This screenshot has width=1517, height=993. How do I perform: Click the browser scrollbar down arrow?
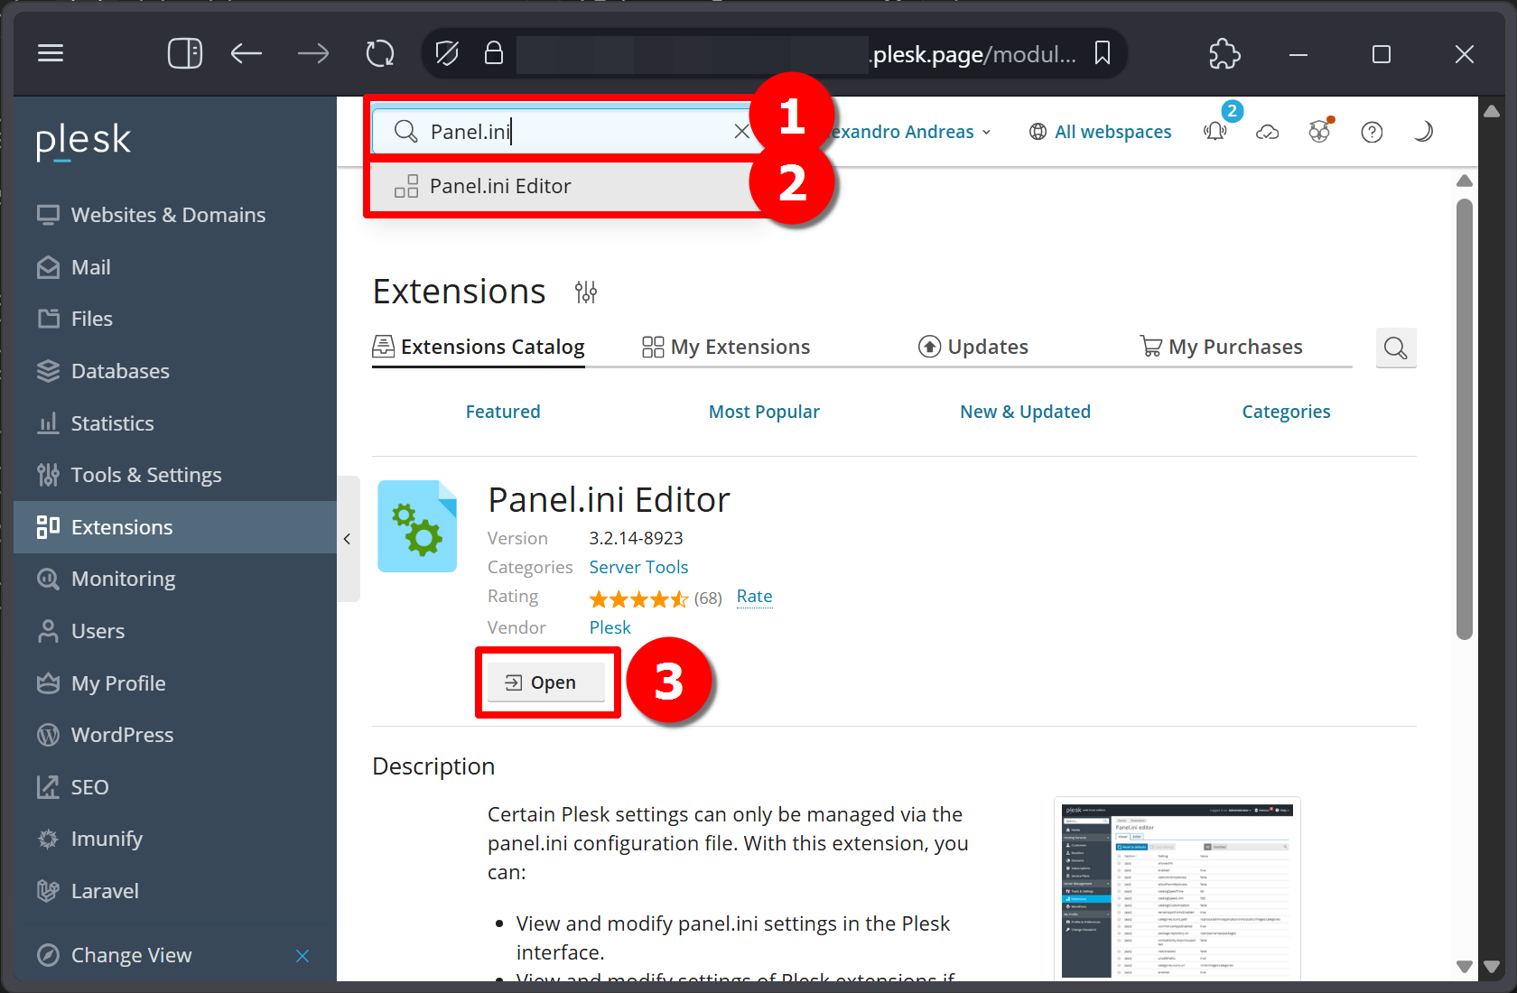(1492, 966)
